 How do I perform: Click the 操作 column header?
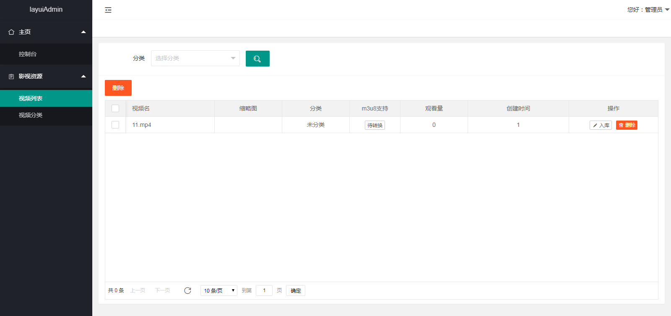coord(614,108)
